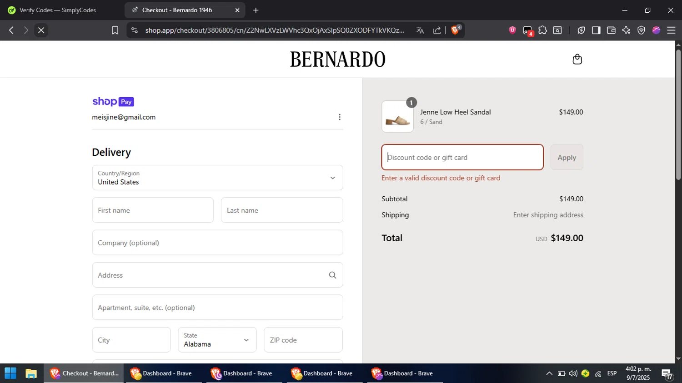Open Brave Shields lion icon
This screenshot has height=383, width=682.
[x=456, y=30]
